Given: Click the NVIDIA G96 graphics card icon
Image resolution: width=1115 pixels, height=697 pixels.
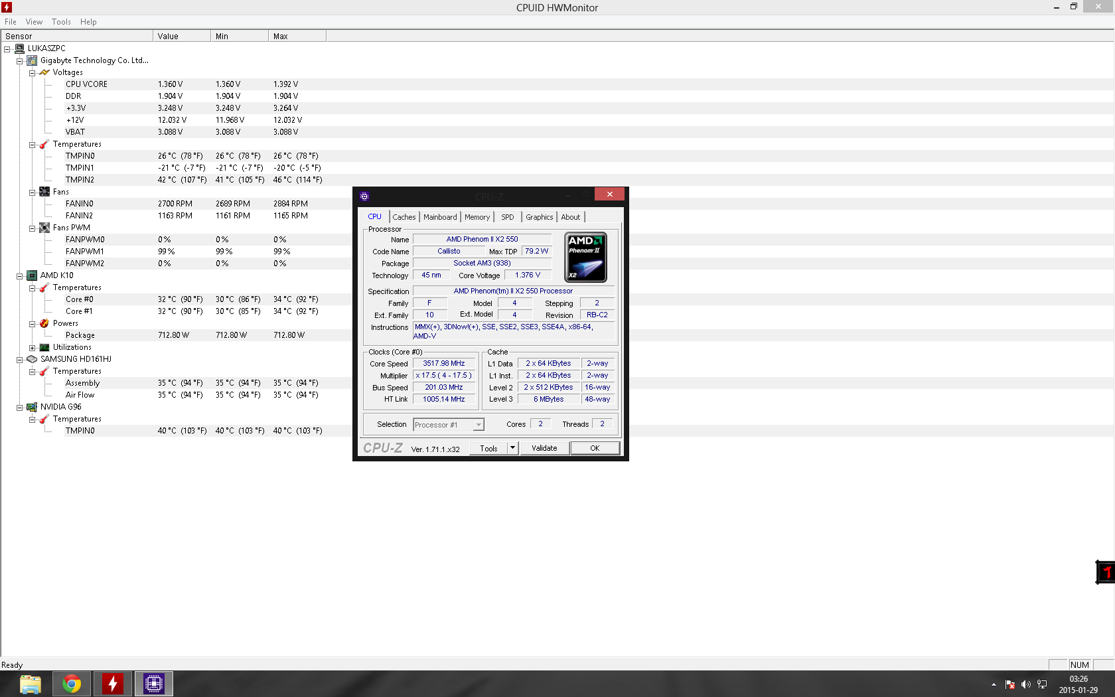Looking at the screenshot, I should (x=32, y=407).
